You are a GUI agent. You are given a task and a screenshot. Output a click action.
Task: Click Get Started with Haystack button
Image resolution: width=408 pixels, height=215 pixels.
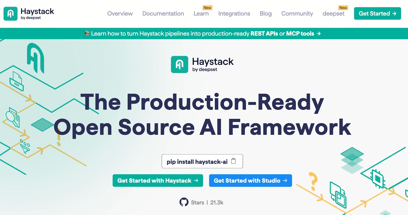tap(158, 181)
